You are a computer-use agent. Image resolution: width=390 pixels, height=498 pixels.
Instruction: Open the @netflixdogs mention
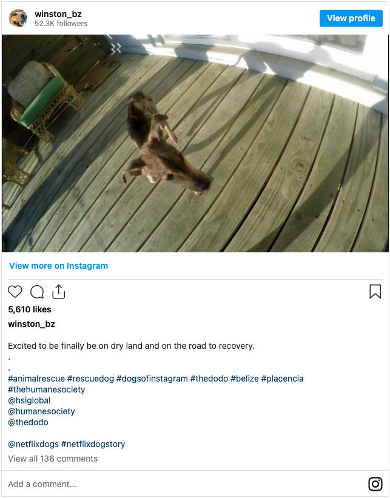pos(33,444)
